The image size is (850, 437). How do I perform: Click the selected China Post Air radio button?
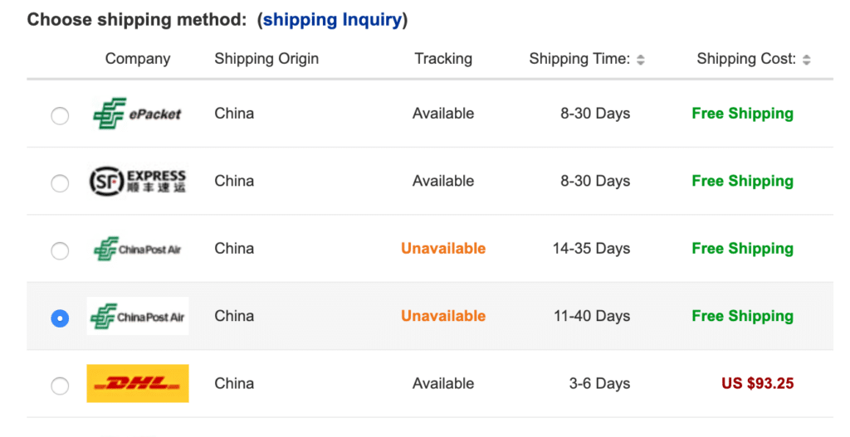[x=60, y=318]
